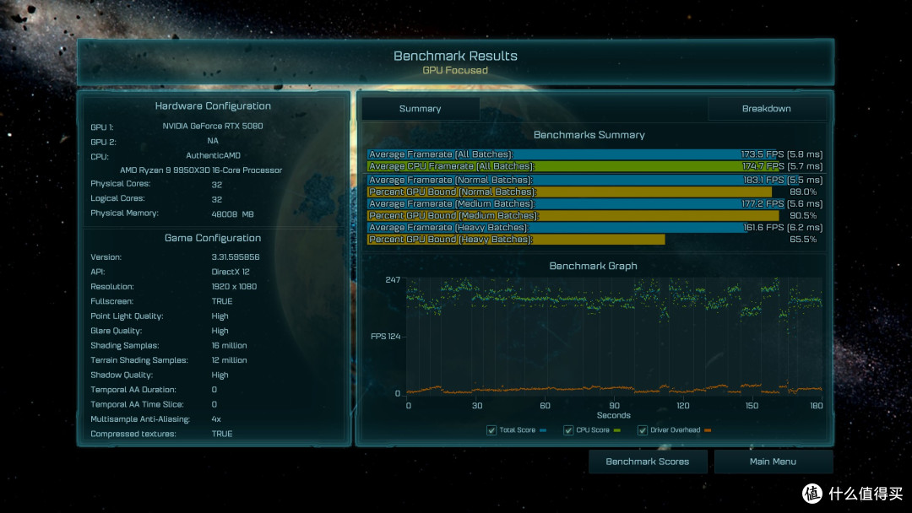
Task: Click the blue Total Score legend swatch
Action: 543,430
